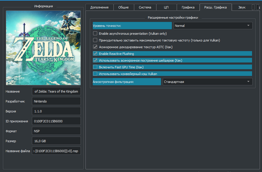Image resolution: width=262 pixels, height=172 pixels.
Task: Check the Принудительно заставить максимальную тактовую частоту box
Action: click(95, 40)
